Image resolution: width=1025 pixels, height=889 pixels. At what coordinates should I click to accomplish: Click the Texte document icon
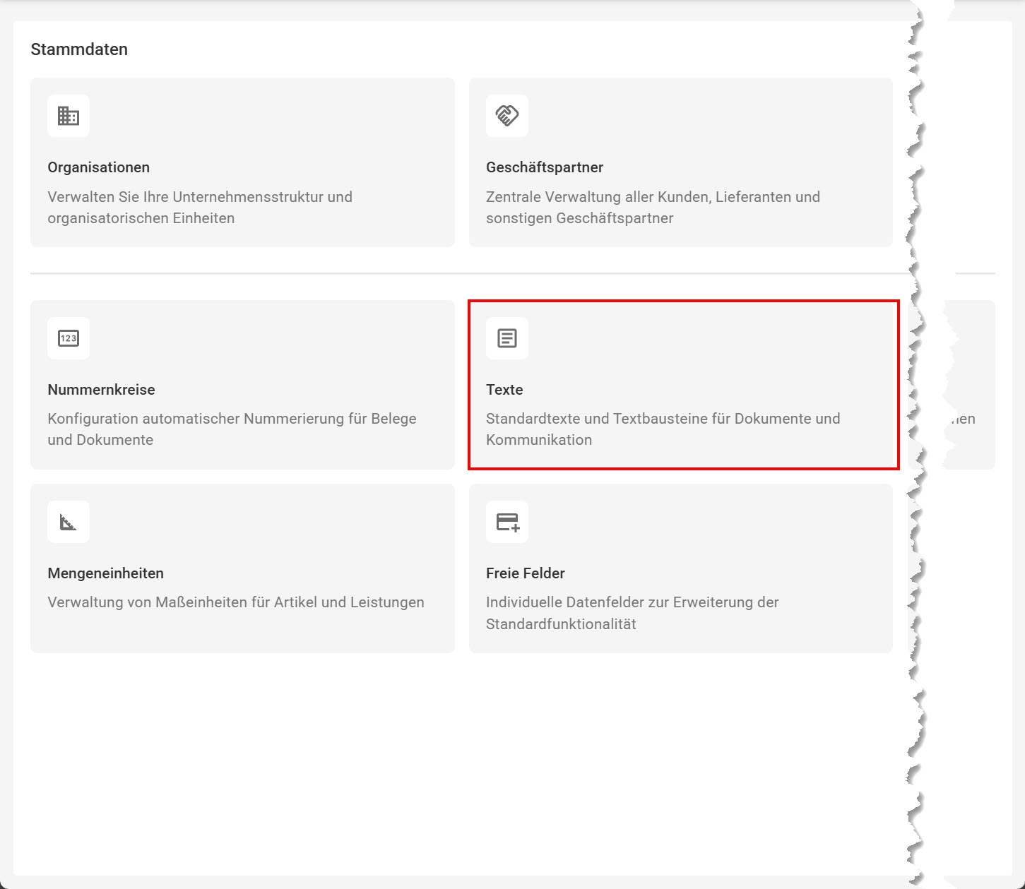coord(506,338)
